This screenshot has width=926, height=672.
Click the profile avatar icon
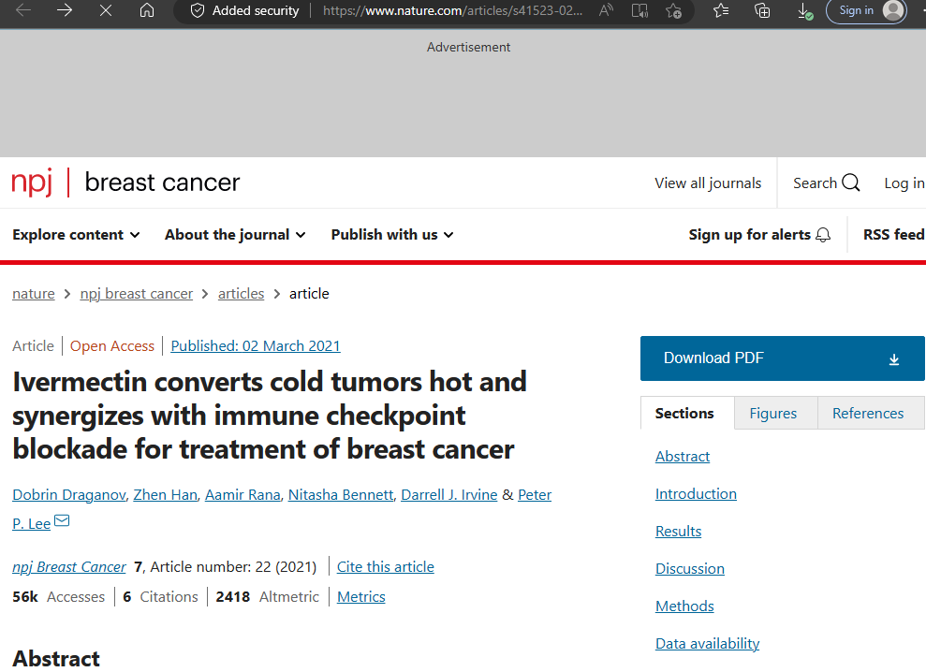pyautogui.click(x=893, y=10)
